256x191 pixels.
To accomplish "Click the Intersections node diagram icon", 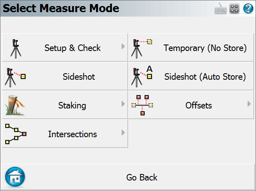I will [16, 134].
